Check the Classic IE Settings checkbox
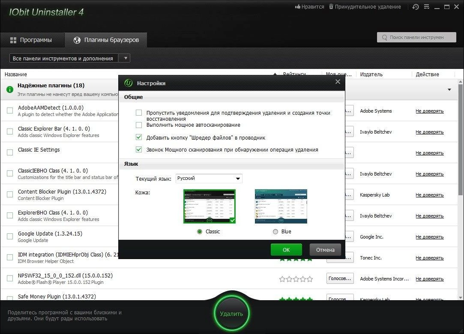 [10, 152]
